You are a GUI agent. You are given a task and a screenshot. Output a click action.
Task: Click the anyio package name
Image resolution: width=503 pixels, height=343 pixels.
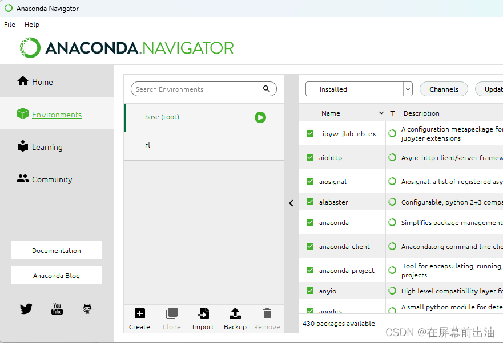pos(328,291)
